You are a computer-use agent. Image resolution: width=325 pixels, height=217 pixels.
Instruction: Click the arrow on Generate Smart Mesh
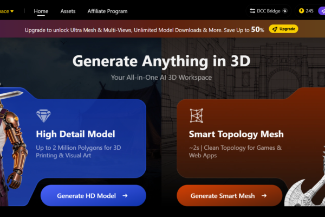coord(264,196)
